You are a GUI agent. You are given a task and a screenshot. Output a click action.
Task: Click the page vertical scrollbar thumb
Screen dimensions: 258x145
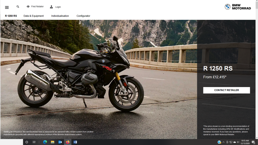[257, 5]
